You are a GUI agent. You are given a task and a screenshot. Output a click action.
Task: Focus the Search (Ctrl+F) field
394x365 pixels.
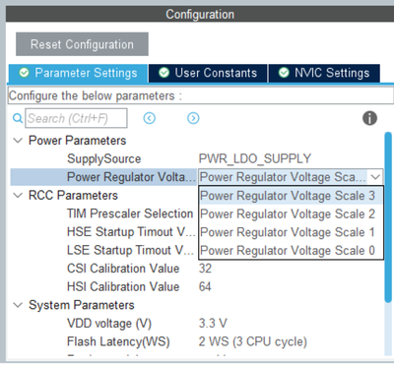click(76, 118)
